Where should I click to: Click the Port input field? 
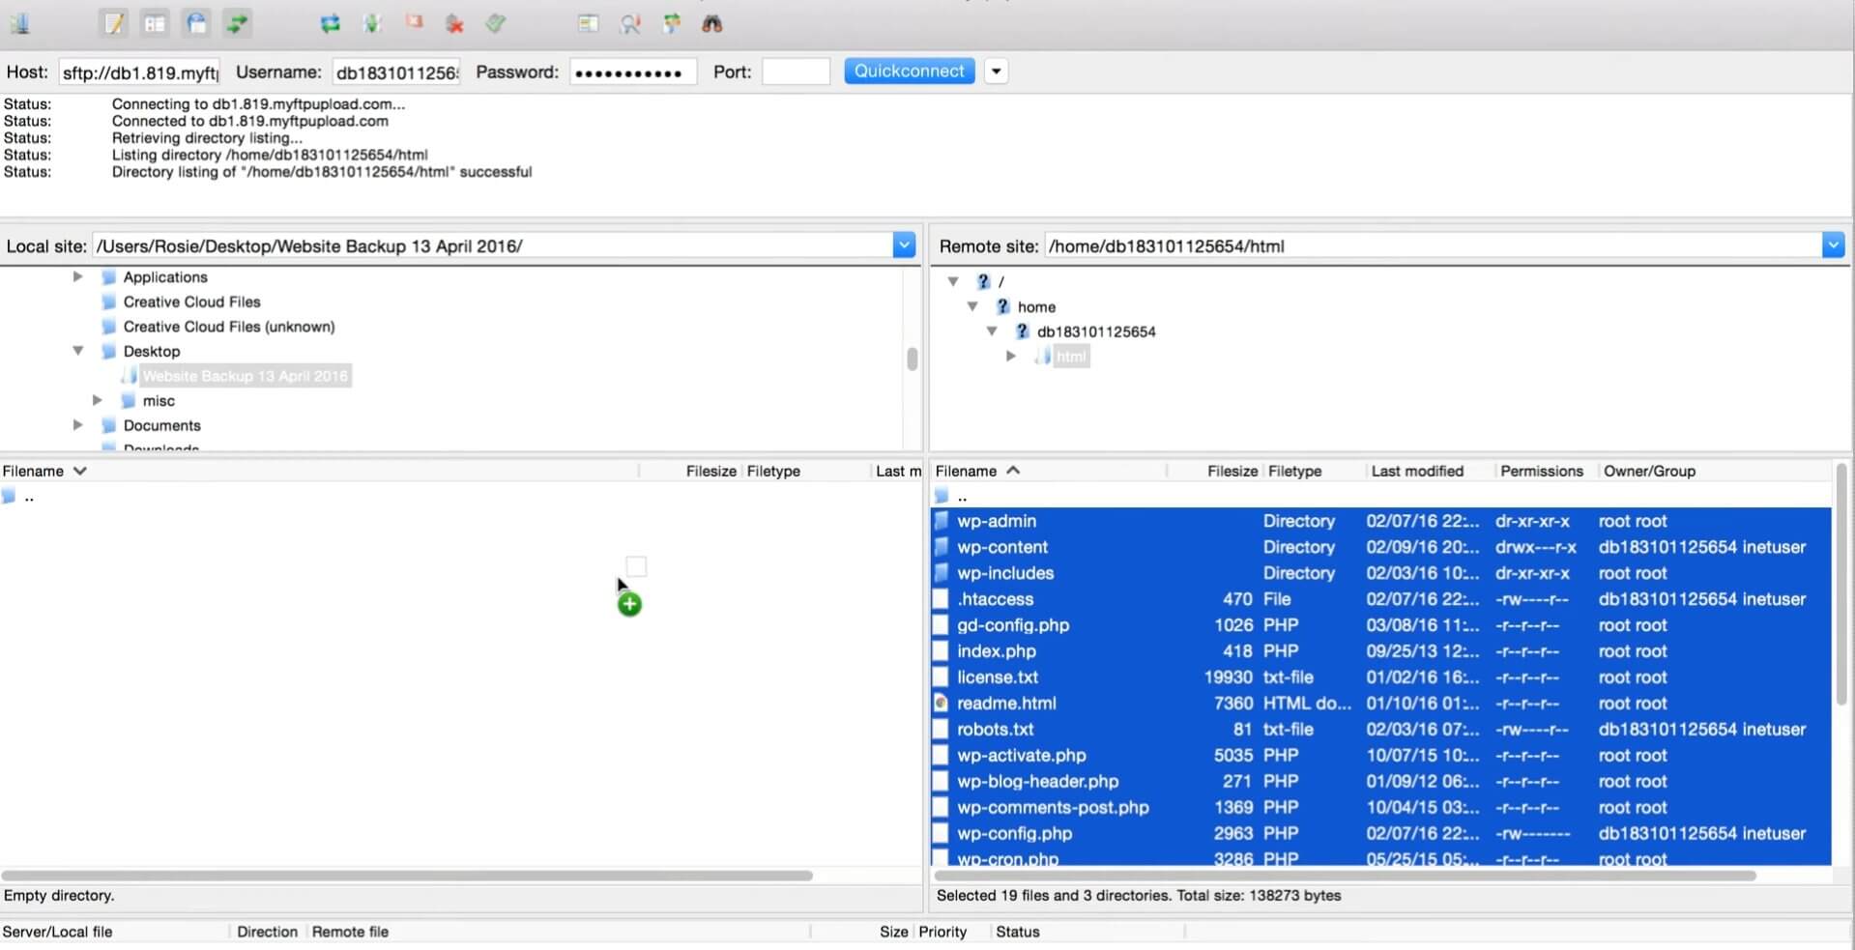click(796, 72)
